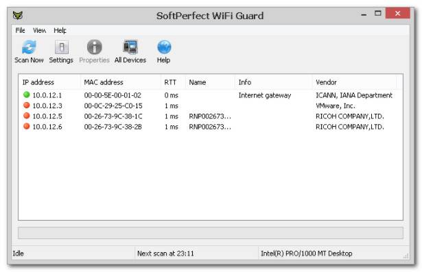Click the window resize grip
The height and width of the screenshot is (272, 422).
click(406, 256)
